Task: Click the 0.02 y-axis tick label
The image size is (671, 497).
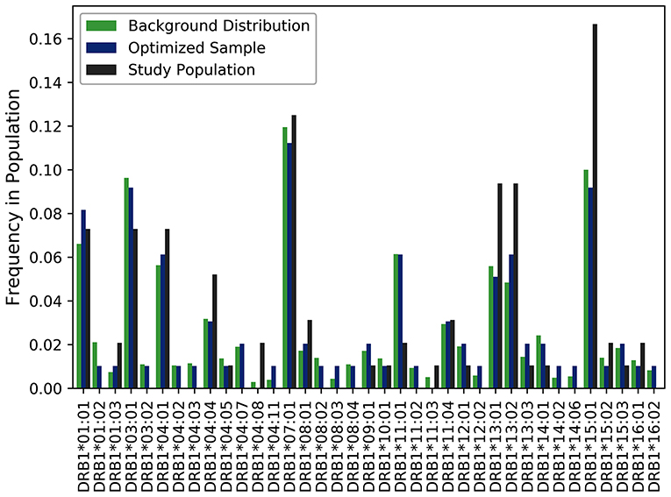Action: coord(46,344)
